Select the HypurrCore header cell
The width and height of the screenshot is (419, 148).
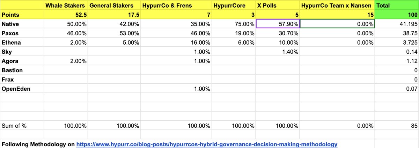[x=234, y=5]
